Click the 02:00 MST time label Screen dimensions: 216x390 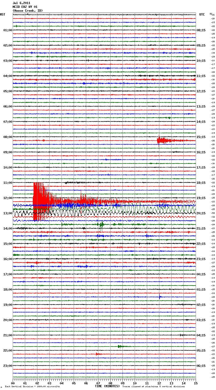(8, 46)
